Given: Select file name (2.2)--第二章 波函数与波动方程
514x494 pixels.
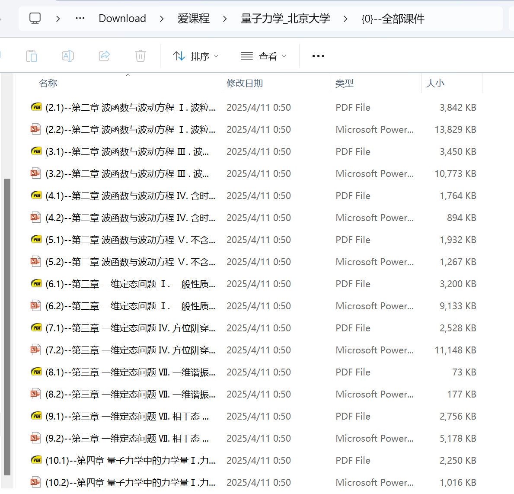Looking at the screenshot, I should click(131, 130).
